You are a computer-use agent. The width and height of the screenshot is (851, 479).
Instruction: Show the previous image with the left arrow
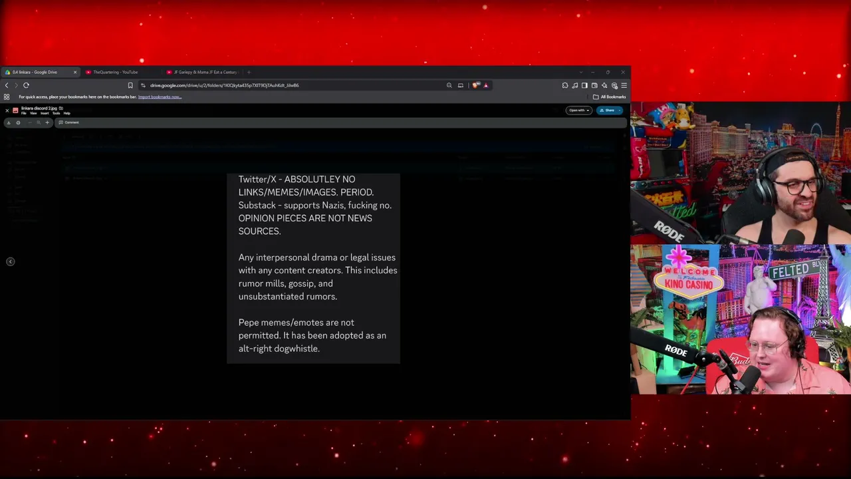coord(11,261)
